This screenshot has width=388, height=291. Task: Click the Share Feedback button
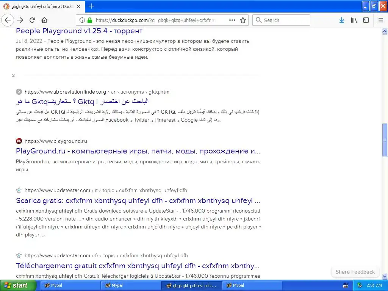tap(355, 272)
